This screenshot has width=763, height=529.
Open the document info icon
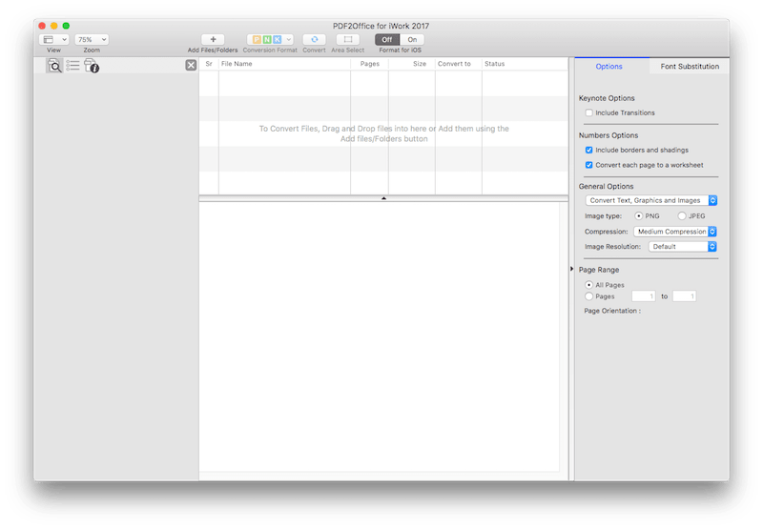(92, 66)
